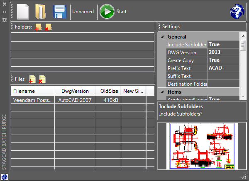Remove folder from the Folders list
This screenshot has width=249, height=181.
point(48,27)
